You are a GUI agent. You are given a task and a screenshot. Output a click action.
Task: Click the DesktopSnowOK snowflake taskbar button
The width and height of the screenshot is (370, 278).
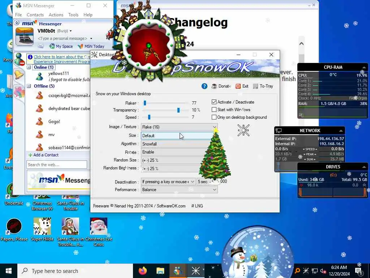[195, 271]
